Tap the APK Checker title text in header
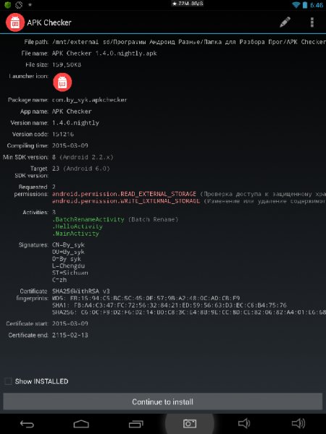326x434 pixels. point(49,22)
